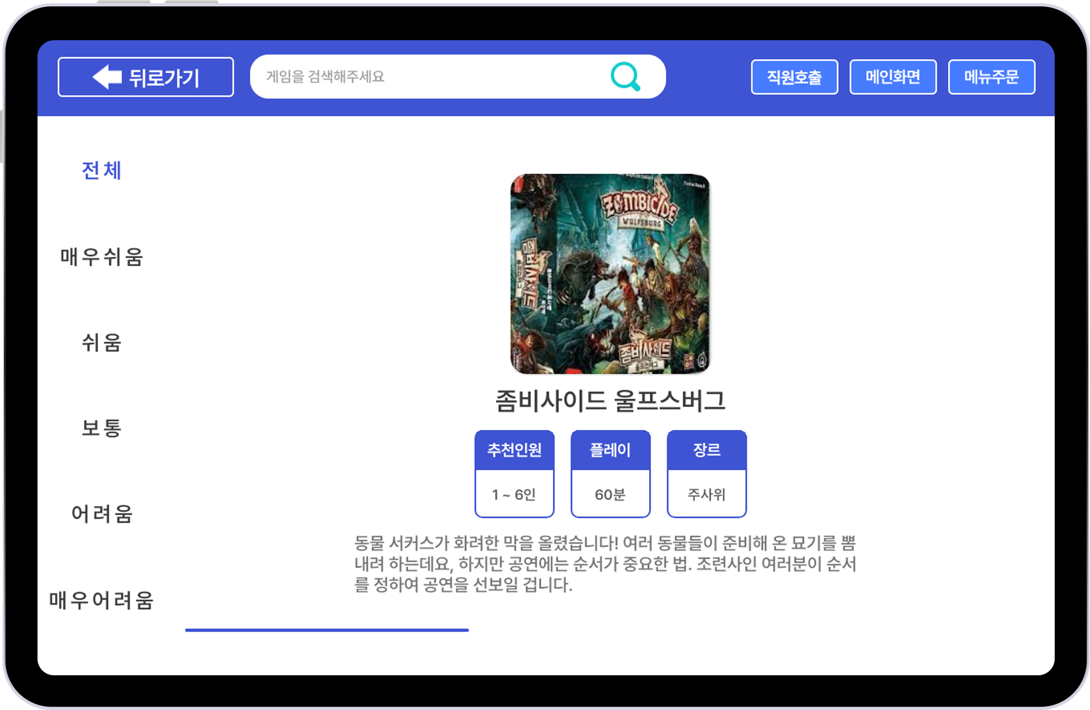Image resolution: width=1090 pixels, height=710 pixels.
Task: Click the back arrow icon
Action: pos(107,77)
